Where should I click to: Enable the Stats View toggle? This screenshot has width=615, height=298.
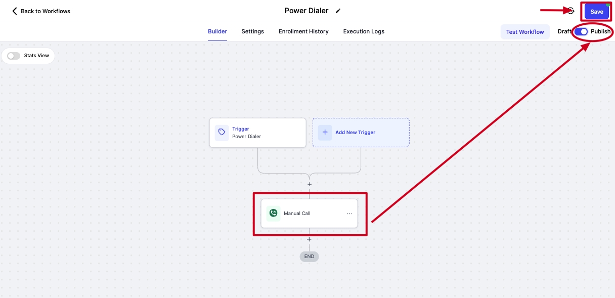14,56
